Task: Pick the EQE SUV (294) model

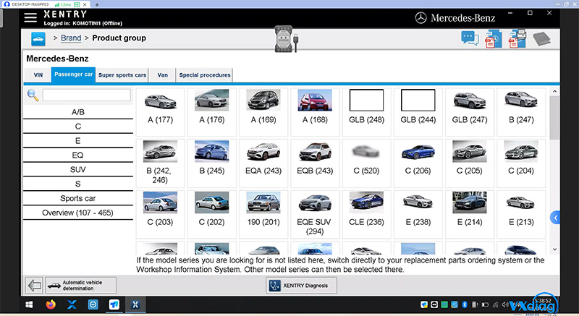Action: [x=315, y=214]
